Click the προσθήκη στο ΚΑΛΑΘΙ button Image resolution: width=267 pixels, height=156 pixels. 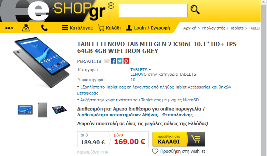click(x=178, y=139)
